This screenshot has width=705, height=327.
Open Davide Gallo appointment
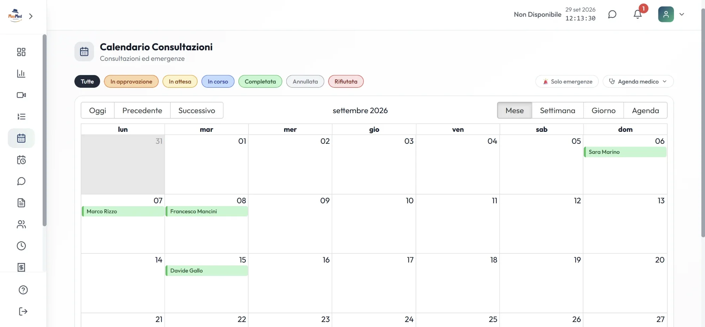tap(207, 271)
